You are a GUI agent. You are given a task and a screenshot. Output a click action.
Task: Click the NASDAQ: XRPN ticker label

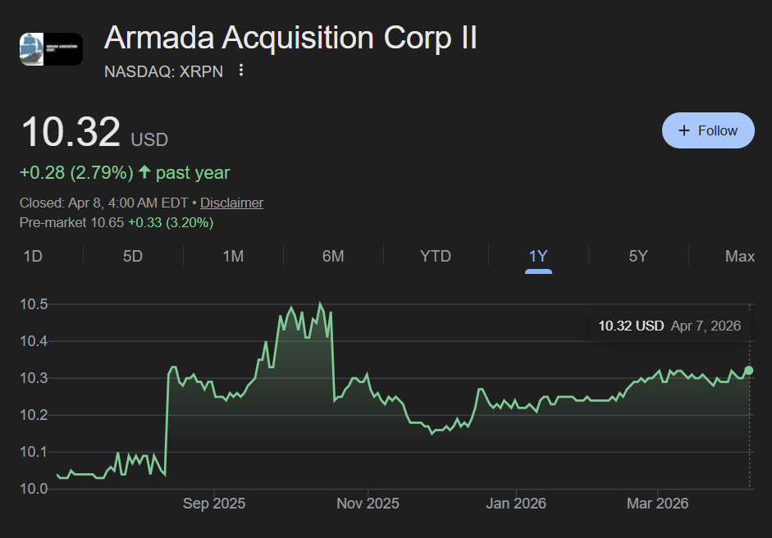162,71
